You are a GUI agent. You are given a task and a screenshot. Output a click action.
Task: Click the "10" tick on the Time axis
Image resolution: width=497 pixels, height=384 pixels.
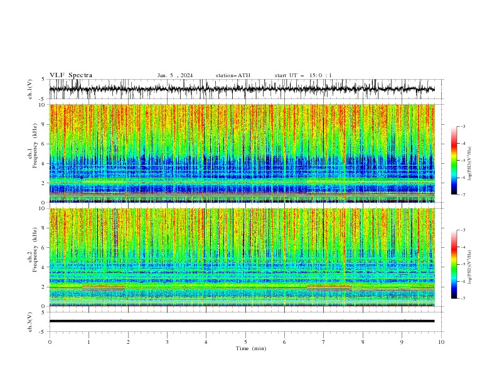(441, 342)
